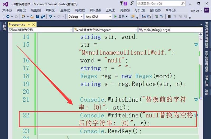Open the 编辑(E) menu

pos(21,10)
